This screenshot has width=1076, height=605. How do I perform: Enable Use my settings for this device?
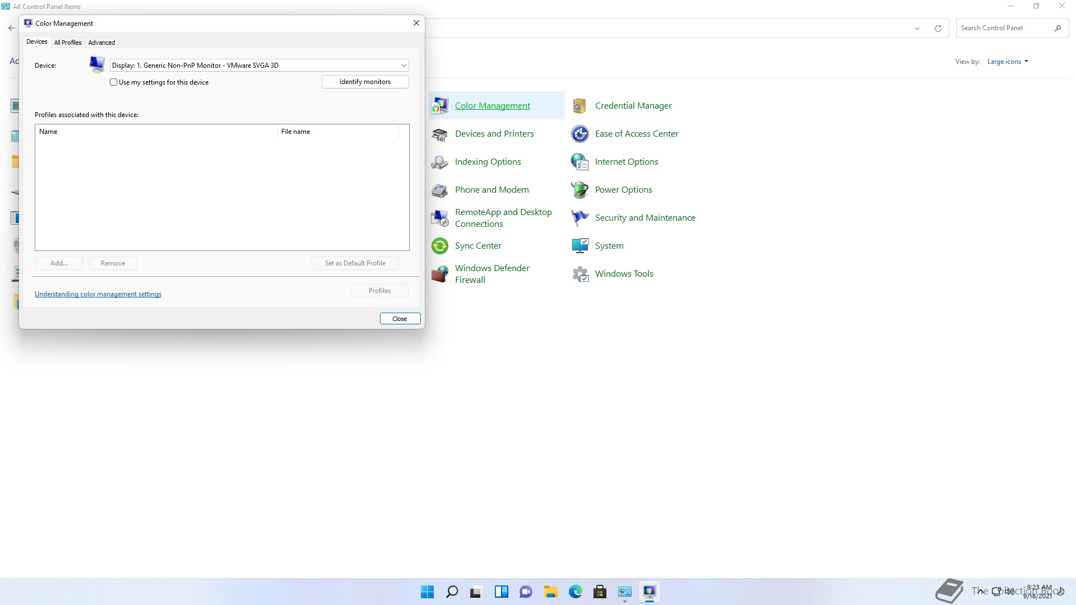point(114,82)
